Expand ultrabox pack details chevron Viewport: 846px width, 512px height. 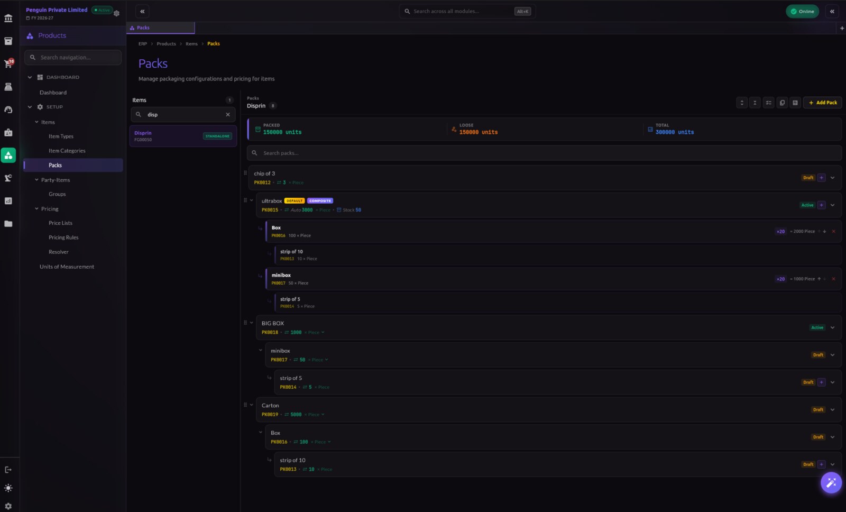tap(833, 205)
